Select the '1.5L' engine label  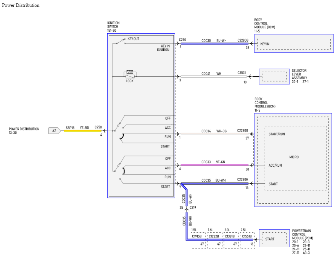point(194,230)
